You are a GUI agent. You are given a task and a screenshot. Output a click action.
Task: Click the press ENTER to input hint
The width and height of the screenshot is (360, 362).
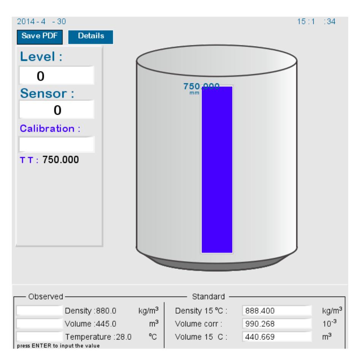[58, 346]
